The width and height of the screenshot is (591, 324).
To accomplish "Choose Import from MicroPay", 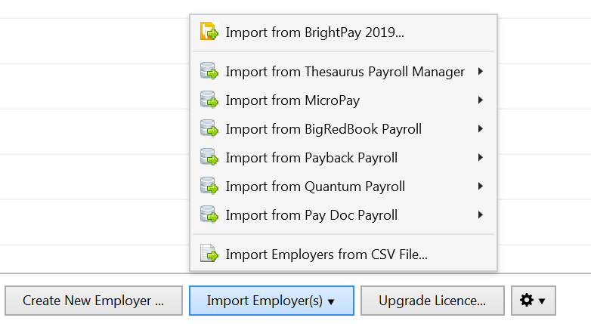I will point(343,100).
